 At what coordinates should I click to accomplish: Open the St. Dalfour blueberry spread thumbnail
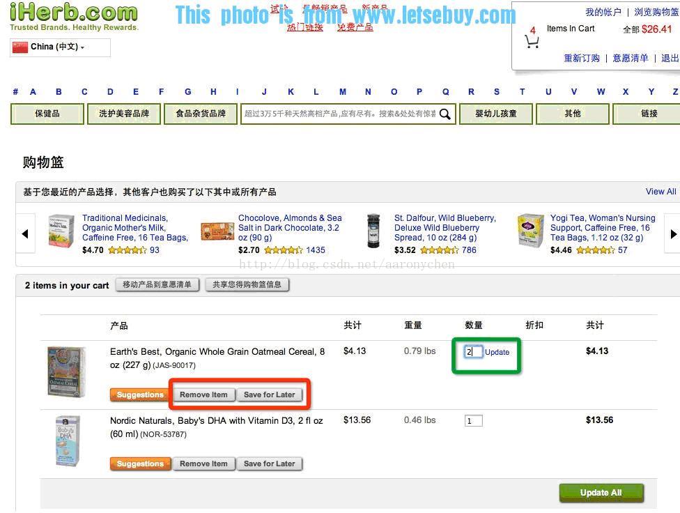(373, 231)
